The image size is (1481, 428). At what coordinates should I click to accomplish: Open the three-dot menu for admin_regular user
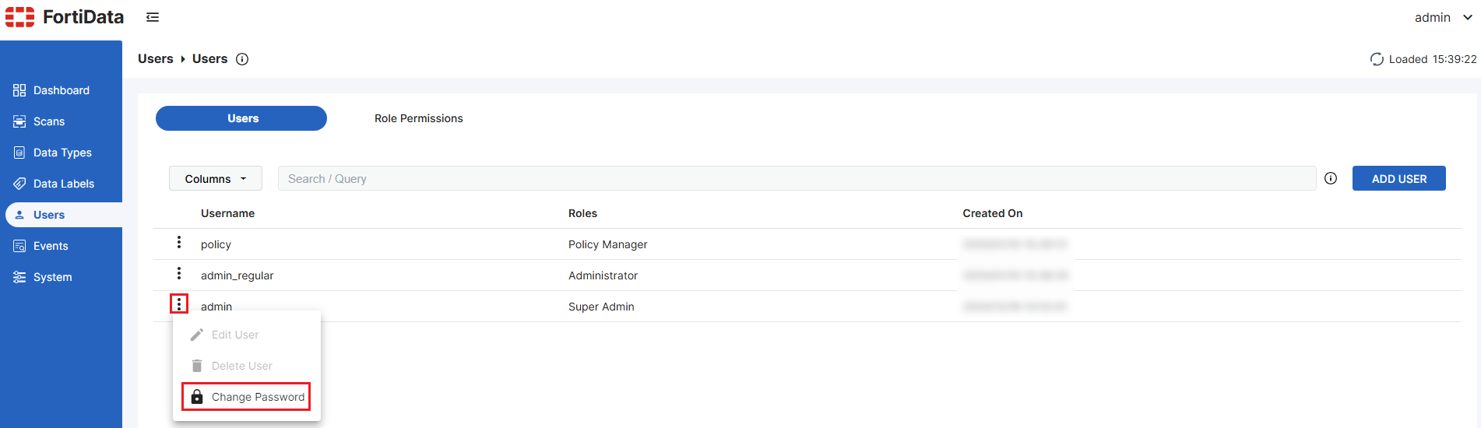(x=179, y=274)
